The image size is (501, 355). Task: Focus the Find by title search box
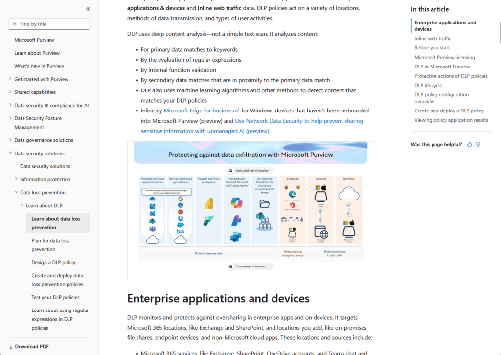pyautogui.click(x=49, y=24)
